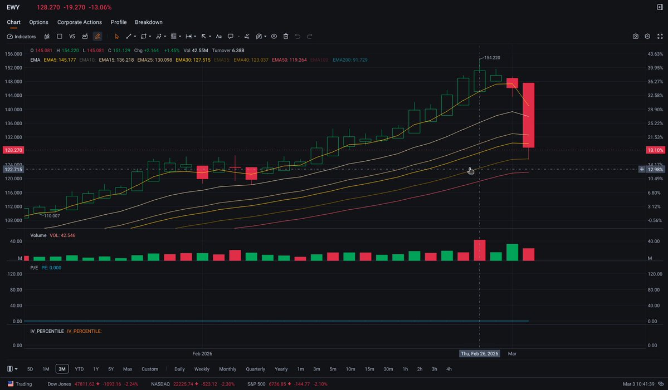Click the Thu, Feb 26, 2026 date marker
This screenshot has height=390, width=668.
pyautogui.click(x=479, y=354)
